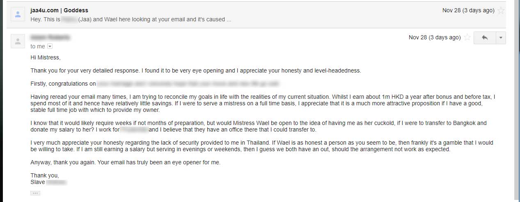Star the expanded Nov 28 reply message
520x202 pixels.
point(467,37)
